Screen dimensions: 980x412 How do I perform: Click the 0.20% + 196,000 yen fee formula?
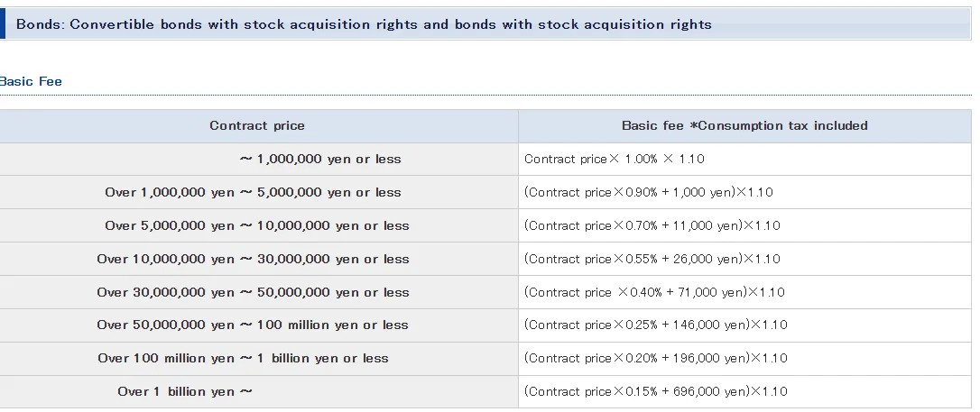point(656,358)
